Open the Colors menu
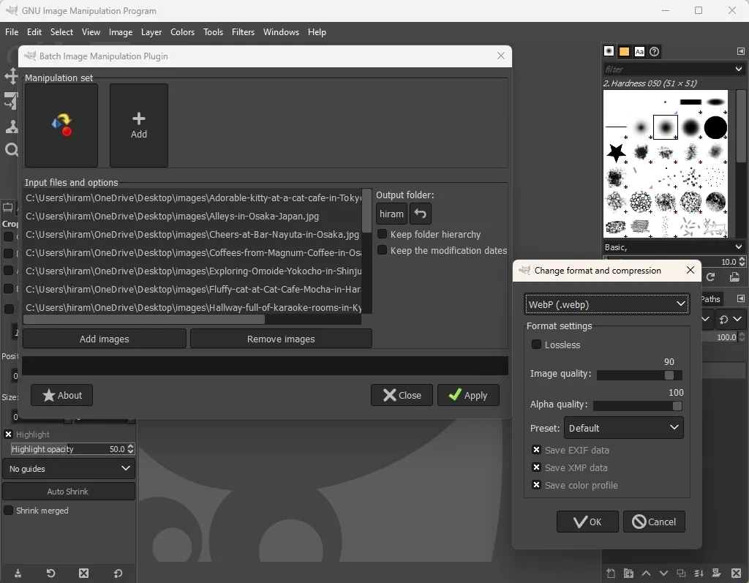Viewport: 749px width, 583px height. click(182, 32)
